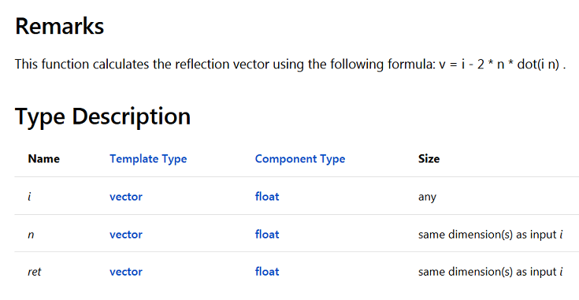The width and height of the screenshot is (579, 300).
Task: Click the Remarks heading
Action: [59, 26]
